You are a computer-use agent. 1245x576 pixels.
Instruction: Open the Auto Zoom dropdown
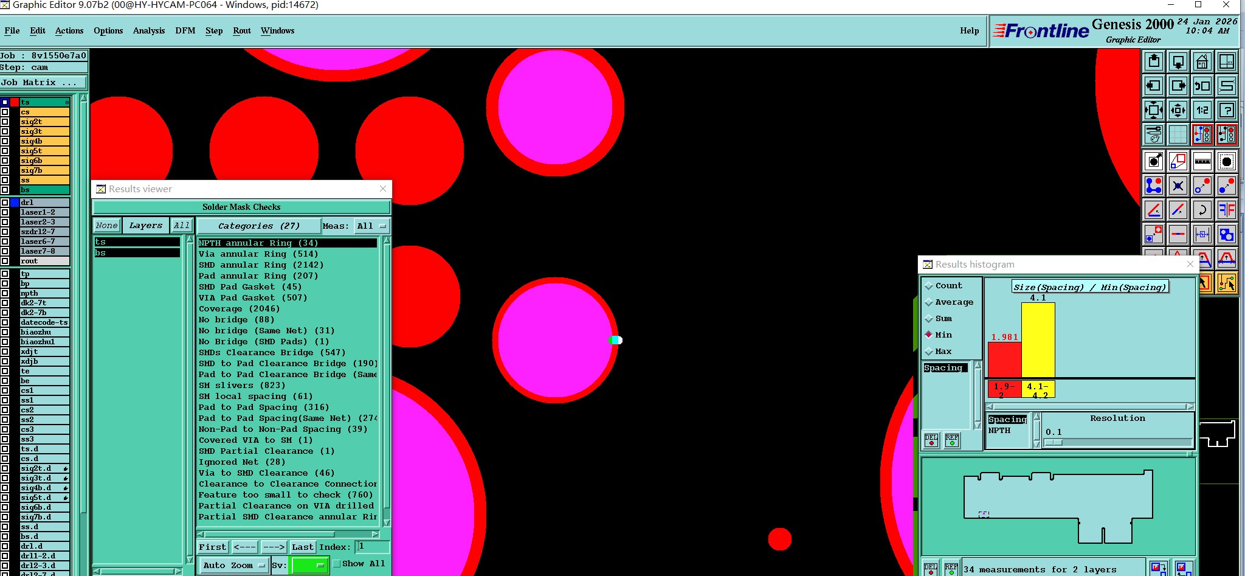coord(234,565)
